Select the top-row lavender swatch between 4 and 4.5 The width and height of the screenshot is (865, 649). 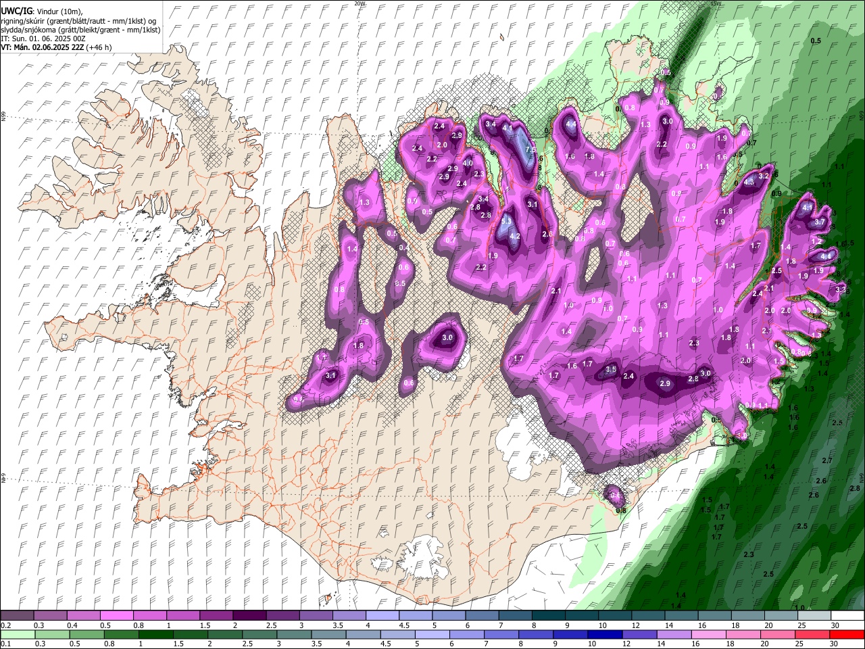(382, 616)
